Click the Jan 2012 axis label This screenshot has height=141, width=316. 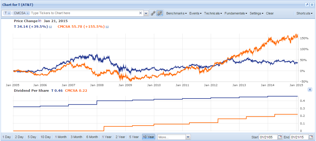pos(211,85)
